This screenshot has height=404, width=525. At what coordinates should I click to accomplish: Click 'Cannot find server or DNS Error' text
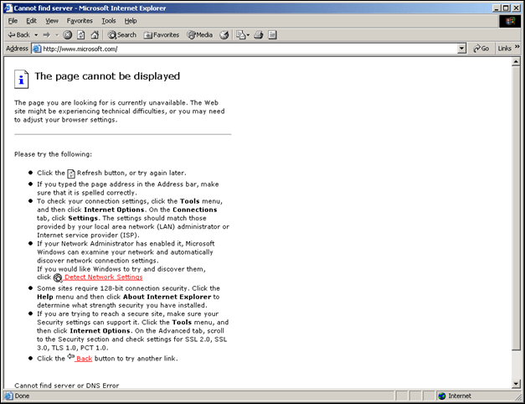(67, 386)
